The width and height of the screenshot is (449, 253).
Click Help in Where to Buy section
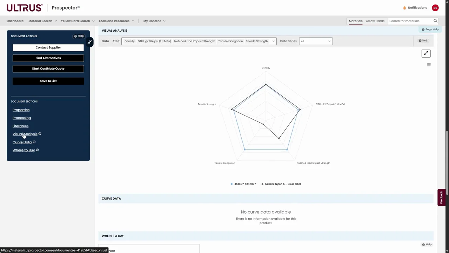[x=427, y=245]
